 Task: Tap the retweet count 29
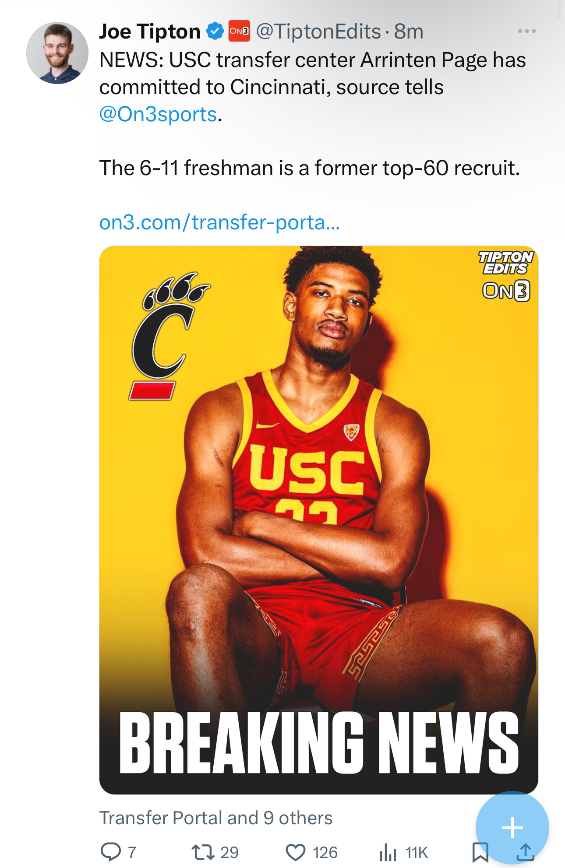tap(230, 852)
